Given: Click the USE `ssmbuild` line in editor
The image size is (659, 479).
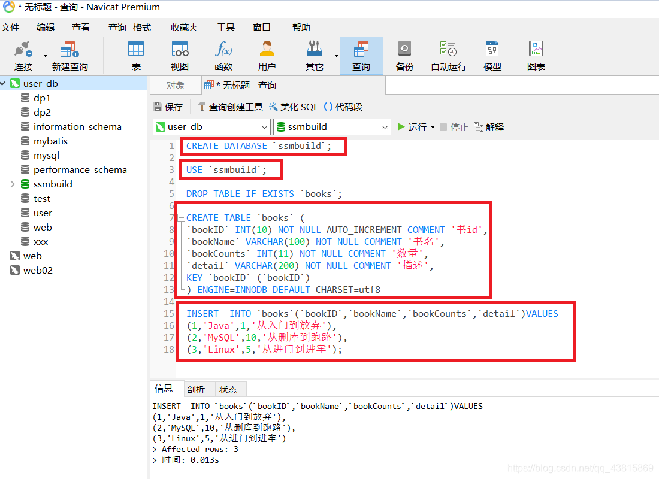Looking at the screenshot, I should [226, 170].
